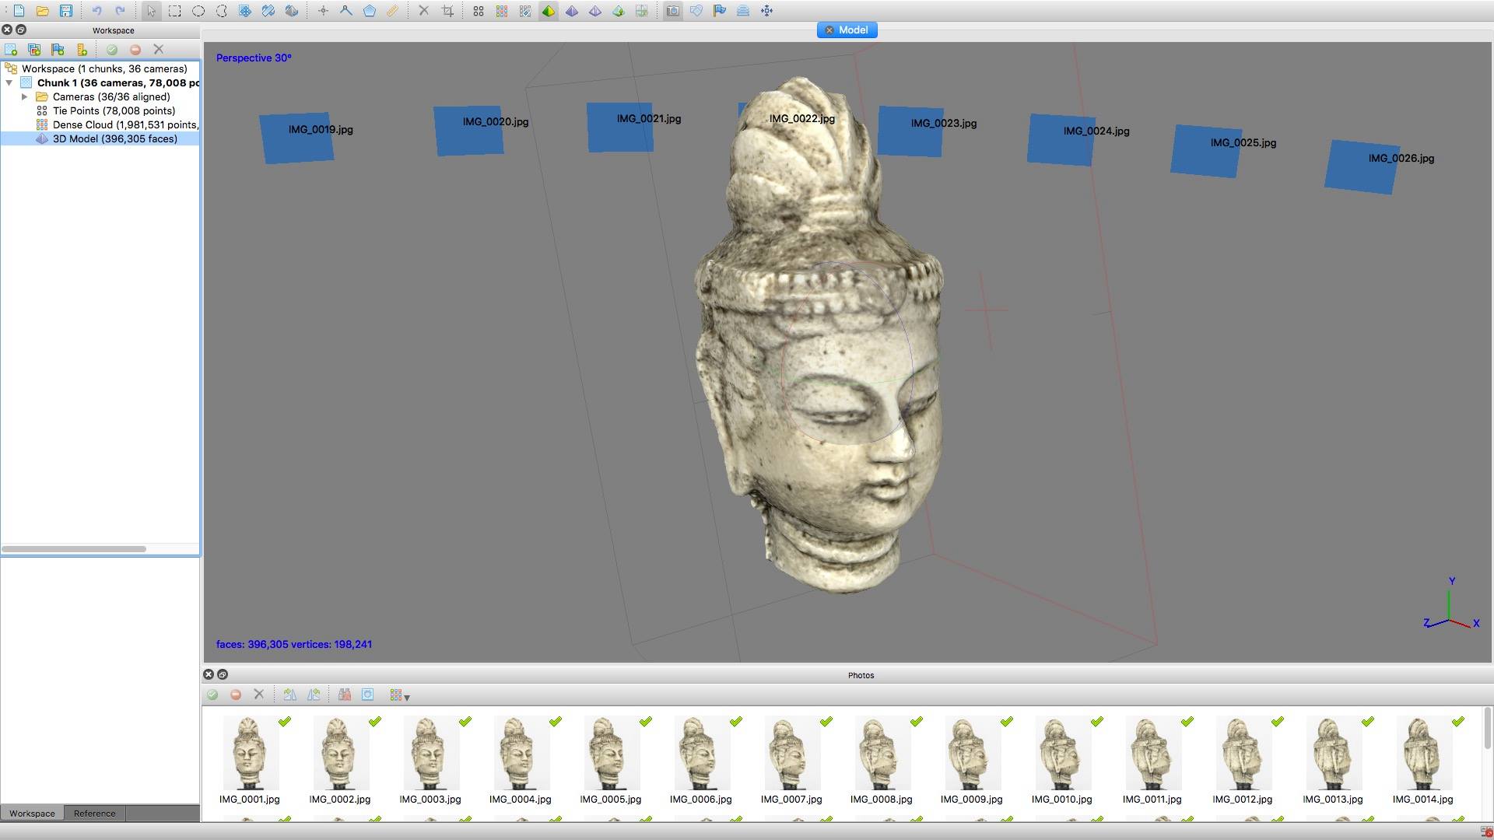The width and height of the screenshot is (1494, 840).
Task: Toggle Show Shapes in main toolbar
Action: (696, 11)
